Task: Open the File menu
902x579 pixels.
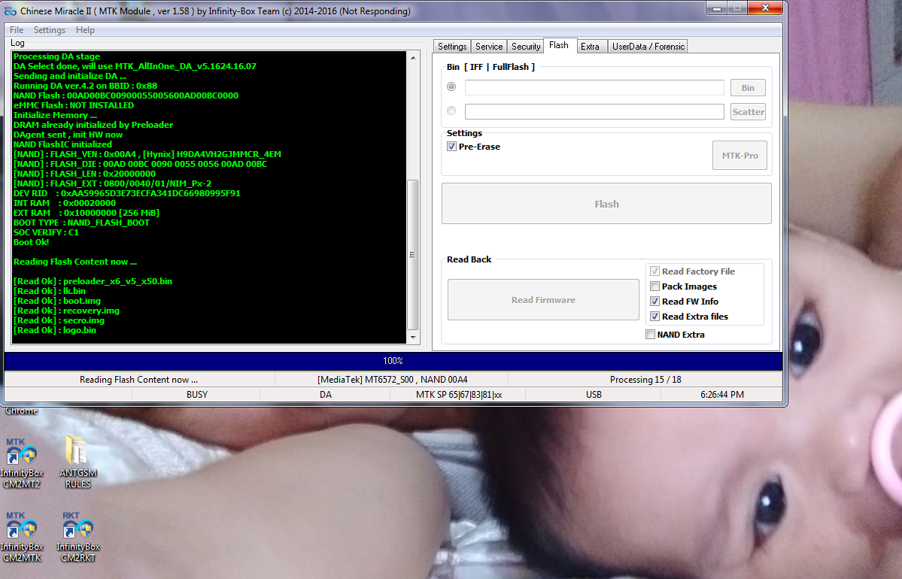Action: pyautogui.click(x=17, y=30)
